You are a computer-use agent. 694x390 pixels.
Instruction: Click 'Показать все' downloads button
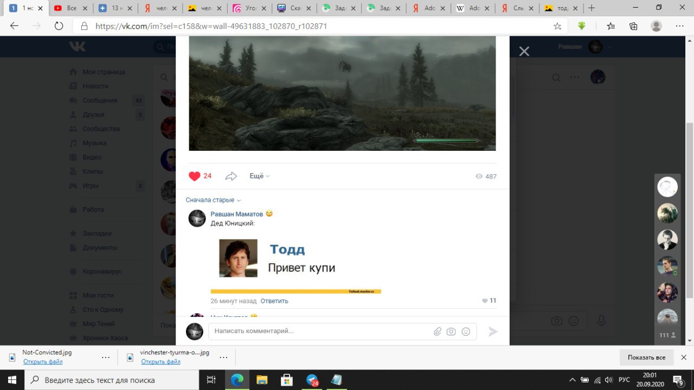pyautogui.click(x=646, y=357)
